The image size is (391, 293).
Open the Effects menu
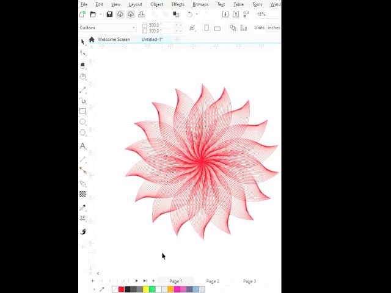pyautogui.click(x=178, y=4)
